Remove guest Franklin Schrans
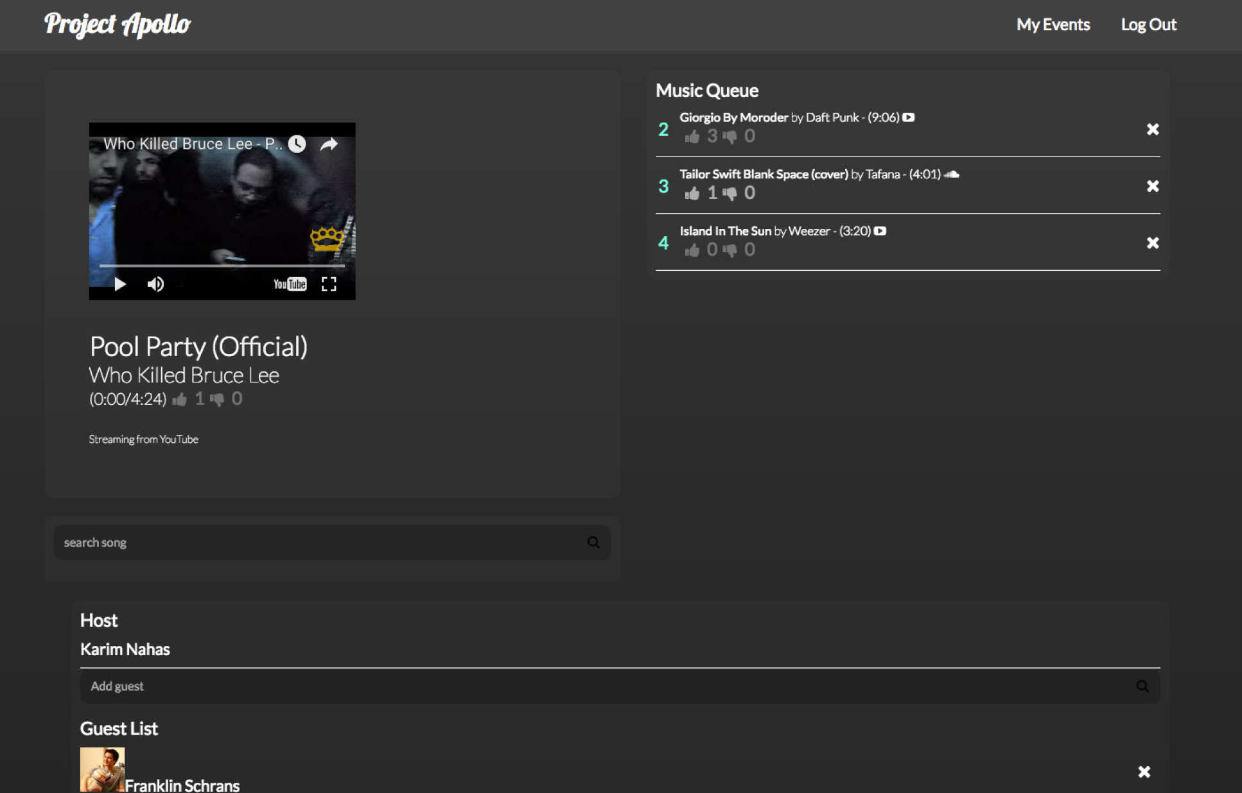Viewport: 1242px width, 793px height. [x=1144, y=772]
